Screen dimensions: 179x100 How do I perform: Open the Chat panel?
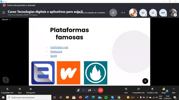click(x=126, y=90)
